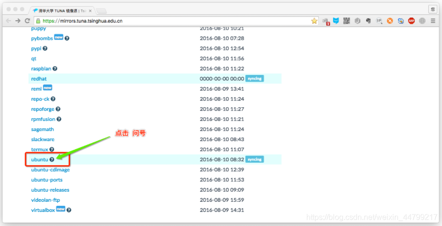Image resolution: width=442 pixels, height=226 pixels.
Task: Go back with the back arrow
Action: (x=9, y=21)
